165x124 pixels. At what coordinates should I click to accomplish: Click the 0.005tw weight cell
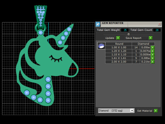tap(145, 54)
